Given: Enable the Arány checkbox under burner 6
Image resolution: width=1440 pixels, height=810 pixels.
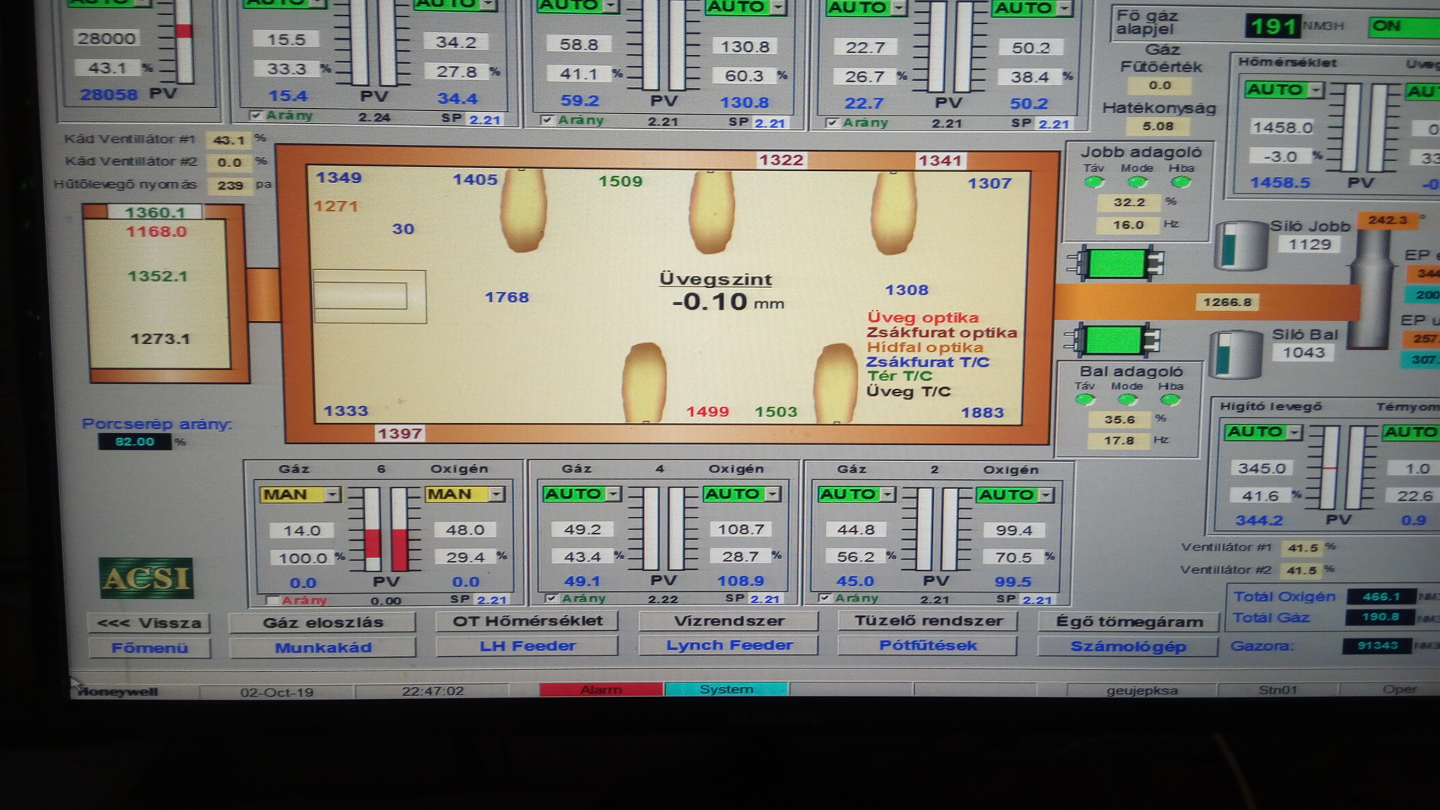Looking at the screenshot, I should 272,600.
